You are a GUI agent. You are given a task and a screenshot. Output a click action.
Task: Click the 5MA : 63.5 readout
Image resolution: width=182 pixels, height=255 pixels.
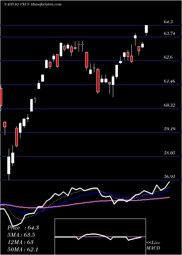[x=21, y=235]
